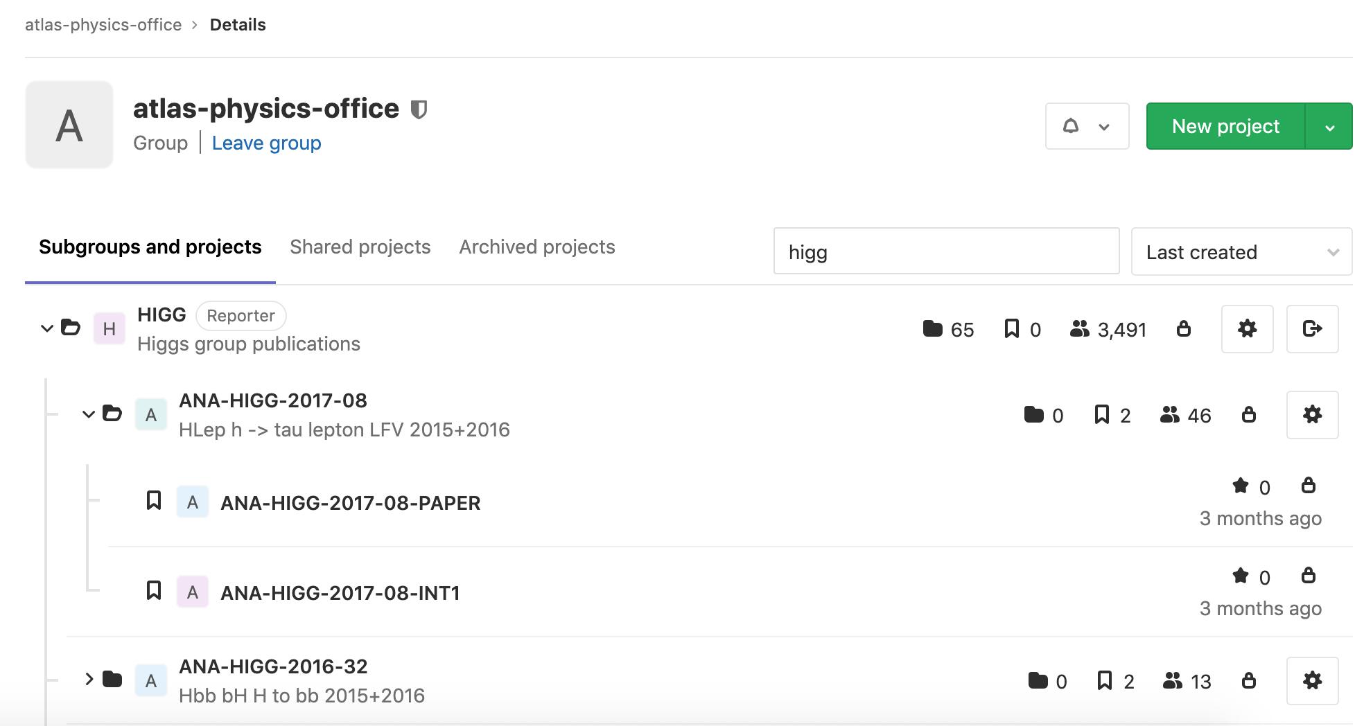Viewport: 1364px width, 726px height.
Task: Click '3 months ago' on the INT1 row
Action: tap(1261, 608)
